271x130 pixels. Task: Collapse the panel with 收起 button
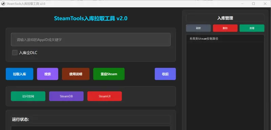[165, 74]
